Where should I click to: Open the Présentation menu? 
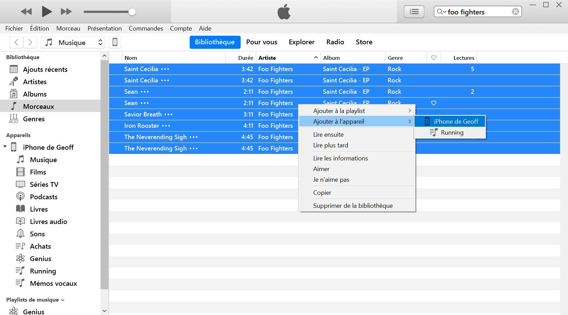click(105, 29)
